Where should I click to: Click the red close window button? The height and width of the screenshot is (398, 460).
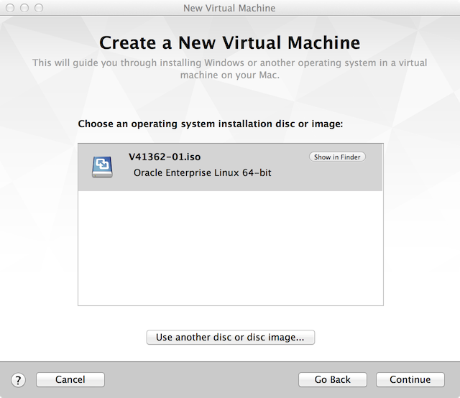(10, 8)
